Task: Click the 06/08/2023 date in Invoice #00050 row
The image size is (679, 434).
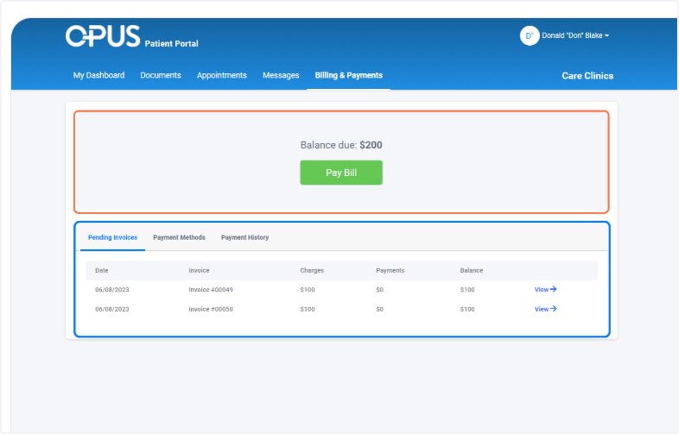Action: tap(112, 310)
